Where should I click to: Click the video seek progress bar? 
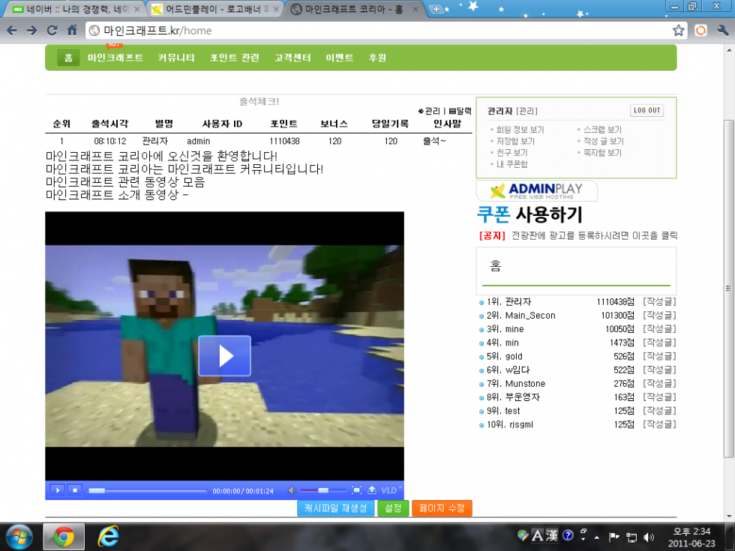pyautogui.click(x=147, y=490)
